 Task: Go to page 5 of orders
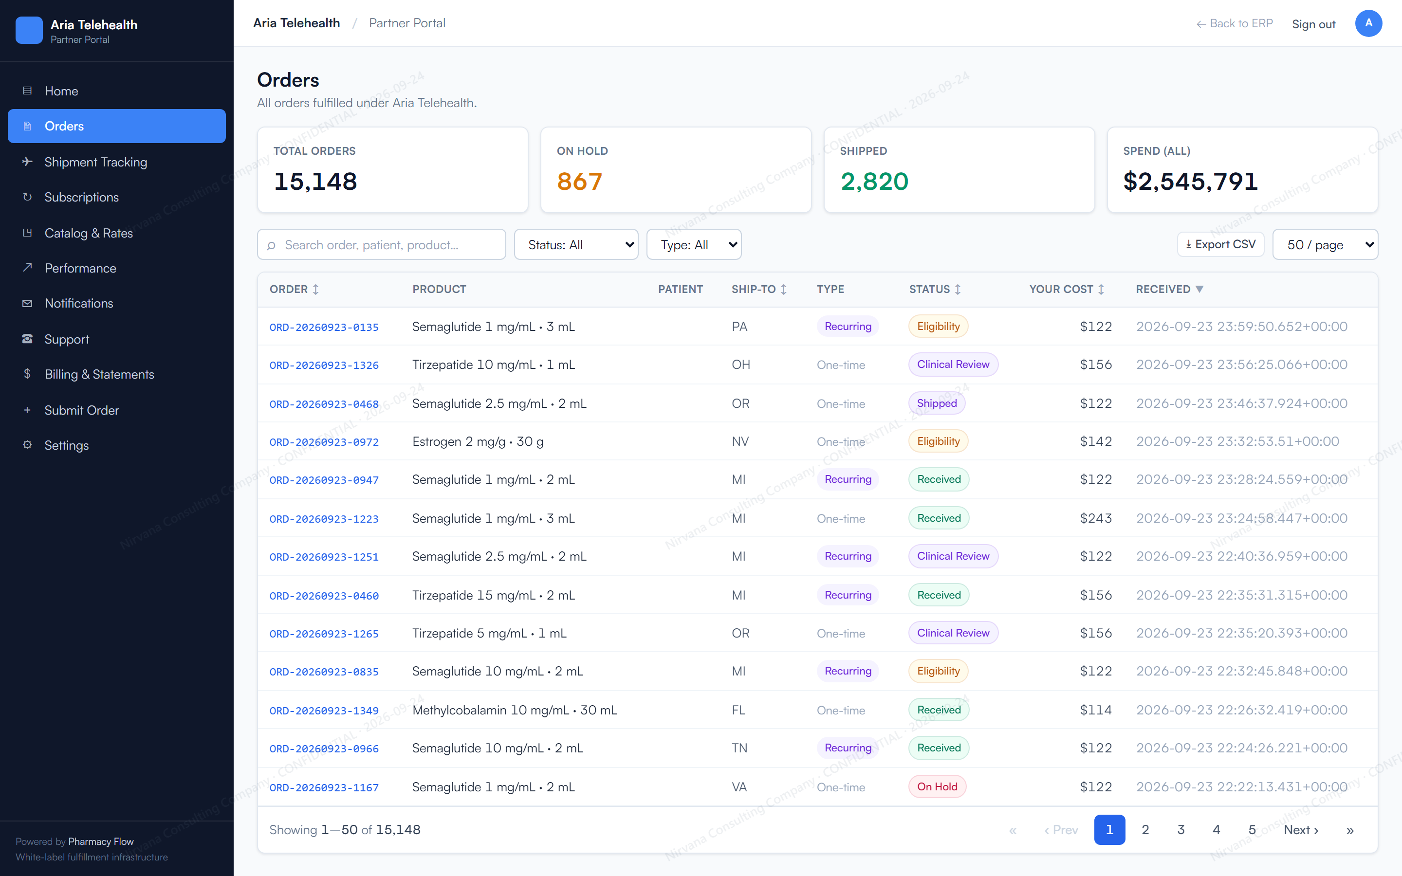pos(1252,830)
